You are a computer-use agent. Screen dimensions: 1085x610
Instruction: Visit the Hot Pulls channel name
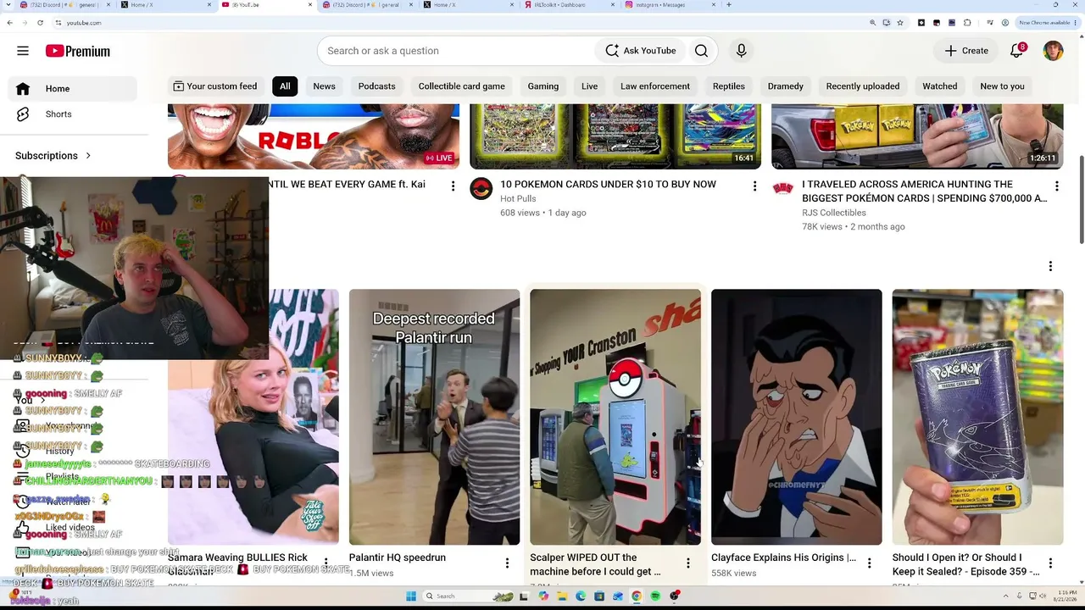click(x=518, y=198)
